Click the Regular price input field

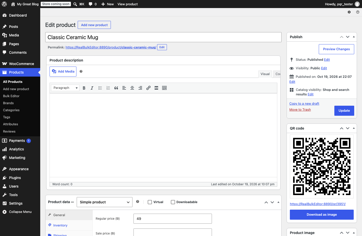tap(173, 219)
